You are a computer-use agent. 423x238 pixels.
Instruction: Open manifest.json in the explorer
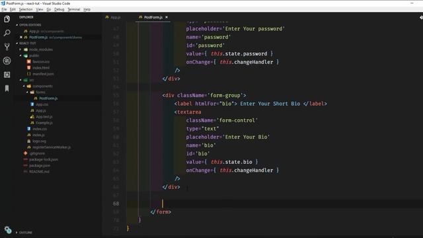click(42, 74)
